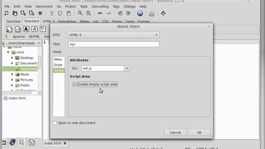Open the Src dropdown arrow
The image size is (265, 149).
(127, 68)
